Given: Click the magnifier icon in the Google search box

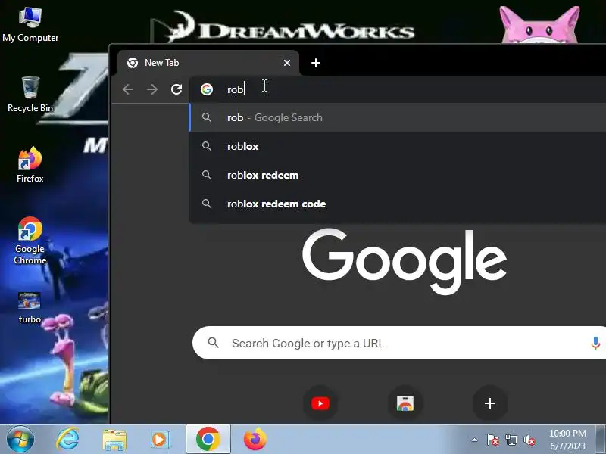Looking at the screenshot, I should (213, 343).
